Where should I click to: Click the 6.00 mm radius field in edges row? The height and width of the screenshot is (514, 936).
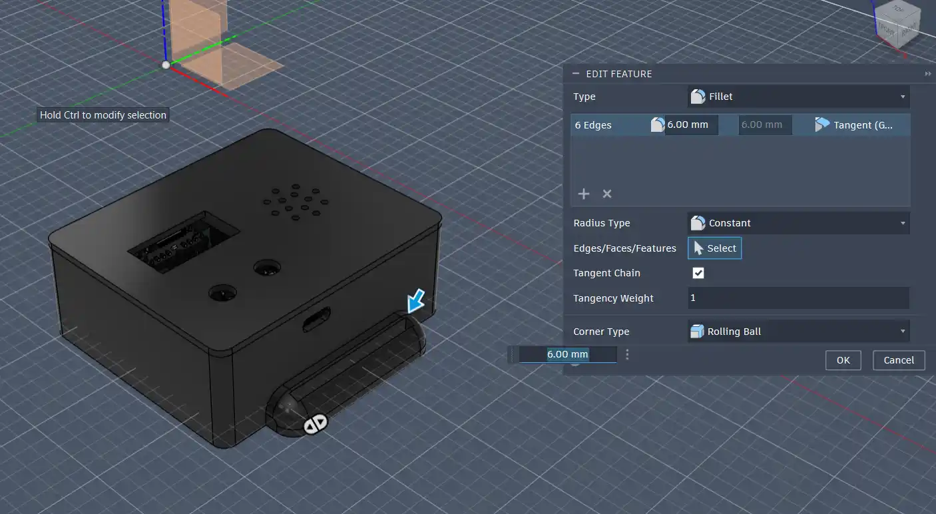(692, 125)
